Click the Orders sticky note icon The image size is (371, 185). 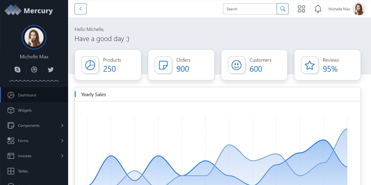point(163,65)
